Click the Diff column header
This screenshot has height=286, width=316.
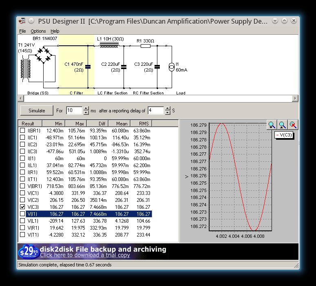coord(97,123)
